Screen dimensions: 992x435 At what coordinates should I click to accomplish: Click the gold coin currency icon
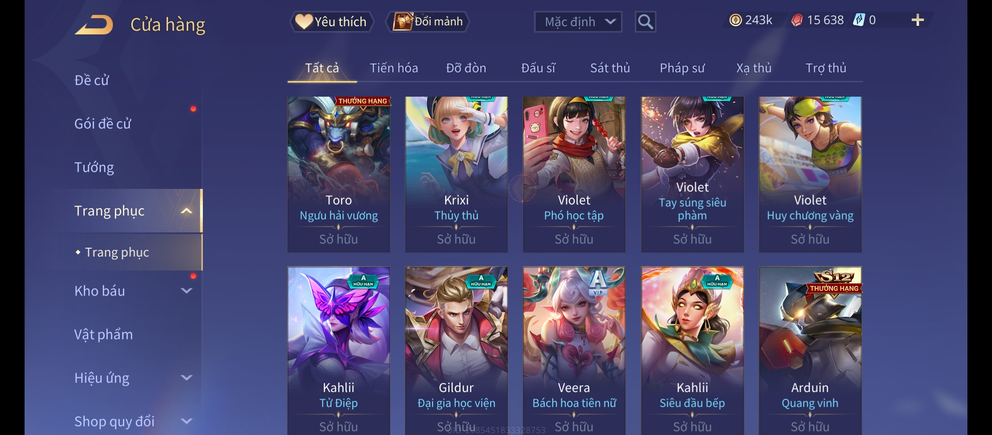(735, 20)
